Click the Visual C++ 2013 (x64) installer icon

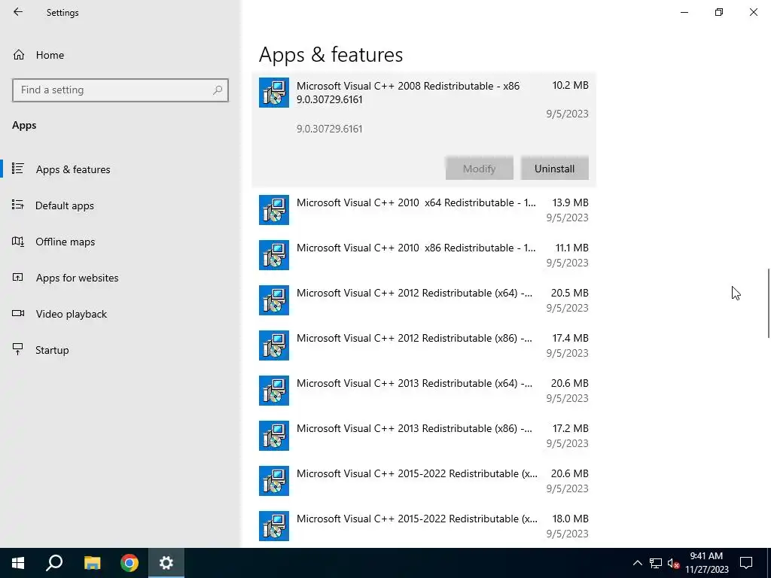274,391
